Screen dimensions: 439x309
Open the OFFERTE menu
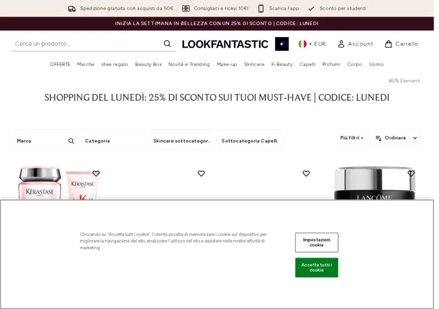pos(60,64)
